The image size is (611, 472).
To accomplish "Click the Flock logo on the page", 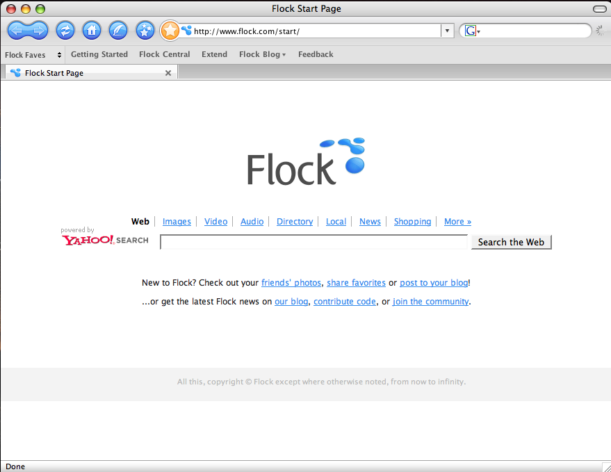I will [x=306, y=161].
